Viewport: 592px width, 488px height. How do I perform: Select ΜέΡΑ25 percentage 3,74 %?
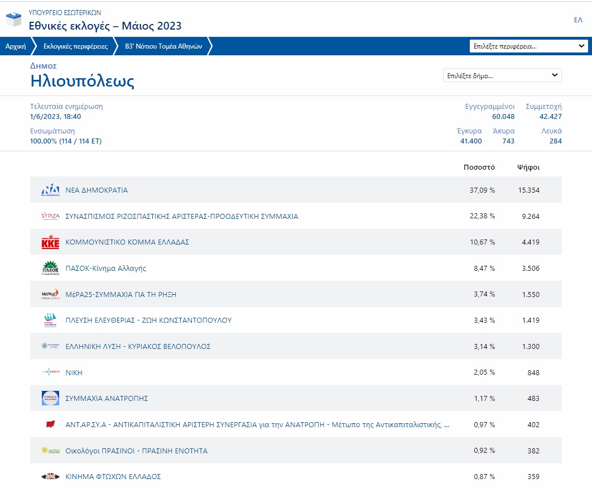tap(484, 294)
